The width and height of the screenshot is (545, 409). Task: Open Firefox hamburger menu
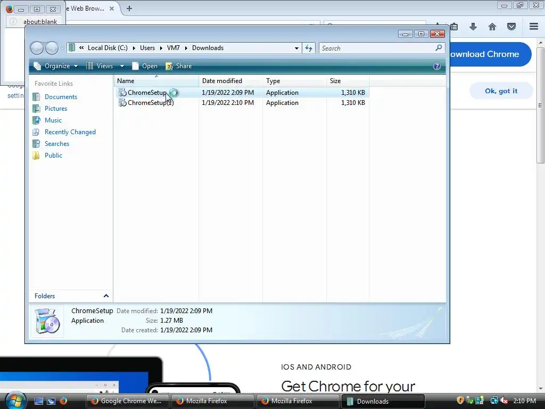coord(534,27)
